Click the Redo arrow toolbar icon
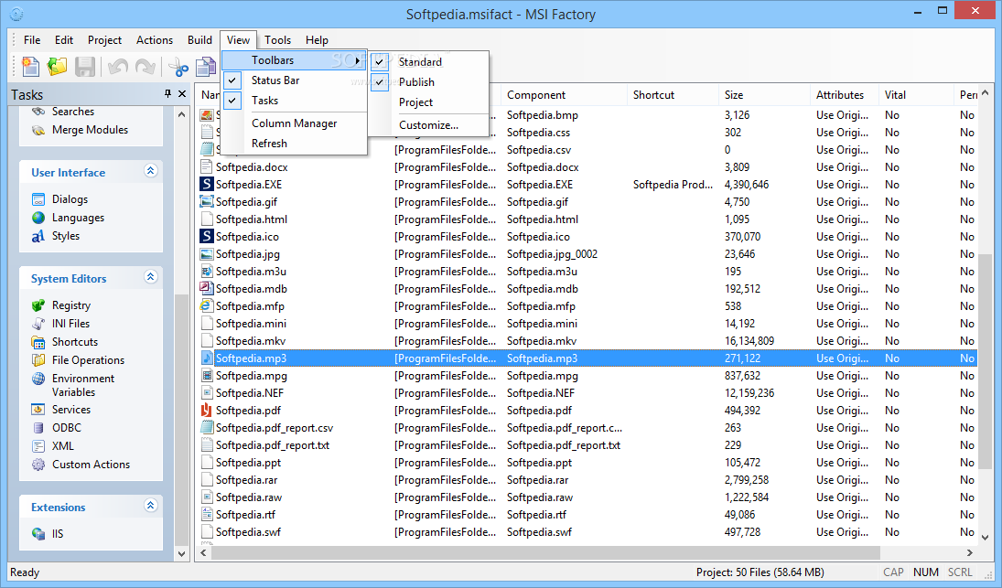1002x588 pixels. [145, 67]
